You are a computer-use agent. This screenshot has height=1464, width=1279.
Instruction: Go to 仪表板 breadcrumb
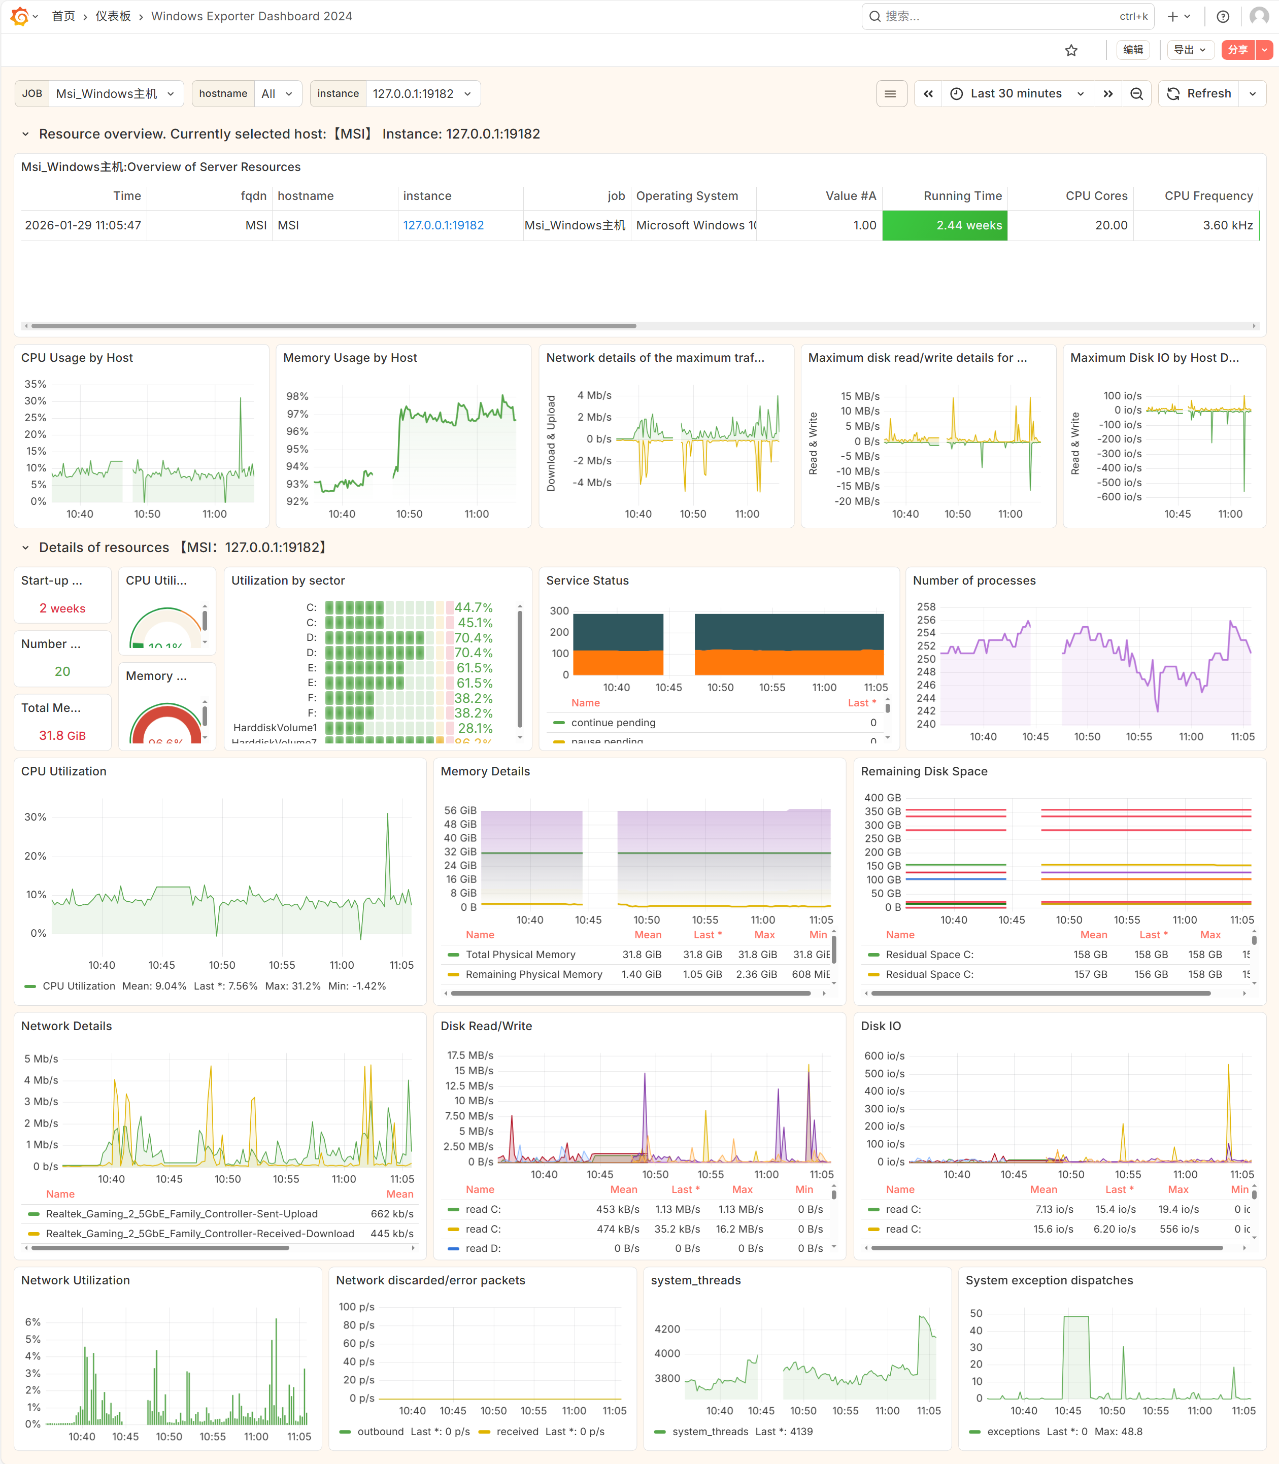tap(113, 16)
